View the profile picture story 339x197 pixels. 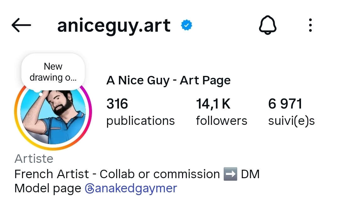(x=53, y=116)
